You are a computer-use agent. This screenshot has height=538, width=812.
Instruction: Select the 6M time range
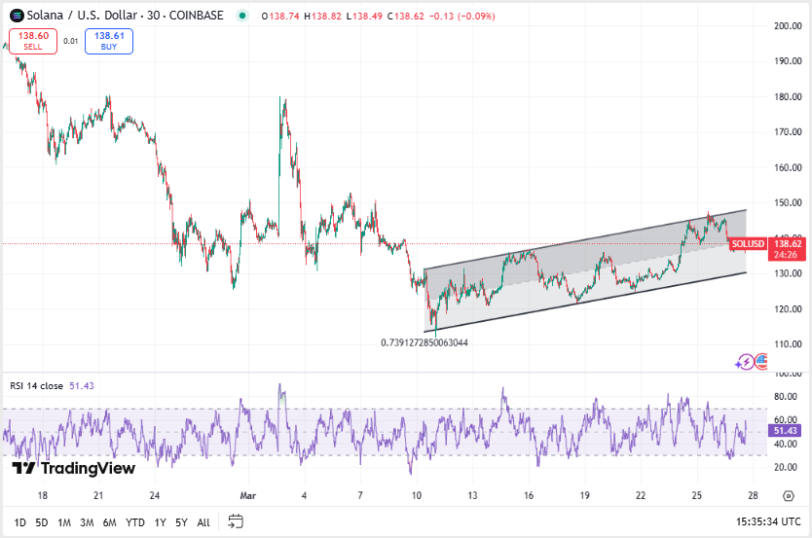click(110, 522)
